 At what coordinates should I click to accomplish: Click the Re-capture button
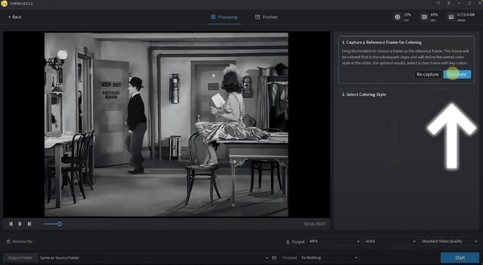(428, 74)
